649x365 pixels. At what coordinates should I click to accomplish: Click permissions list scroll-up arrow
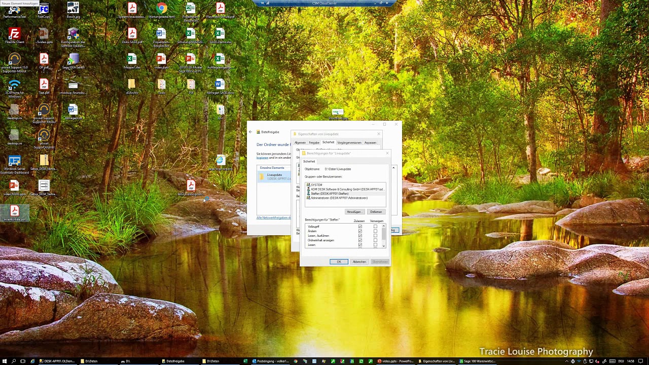coord(384,226)
